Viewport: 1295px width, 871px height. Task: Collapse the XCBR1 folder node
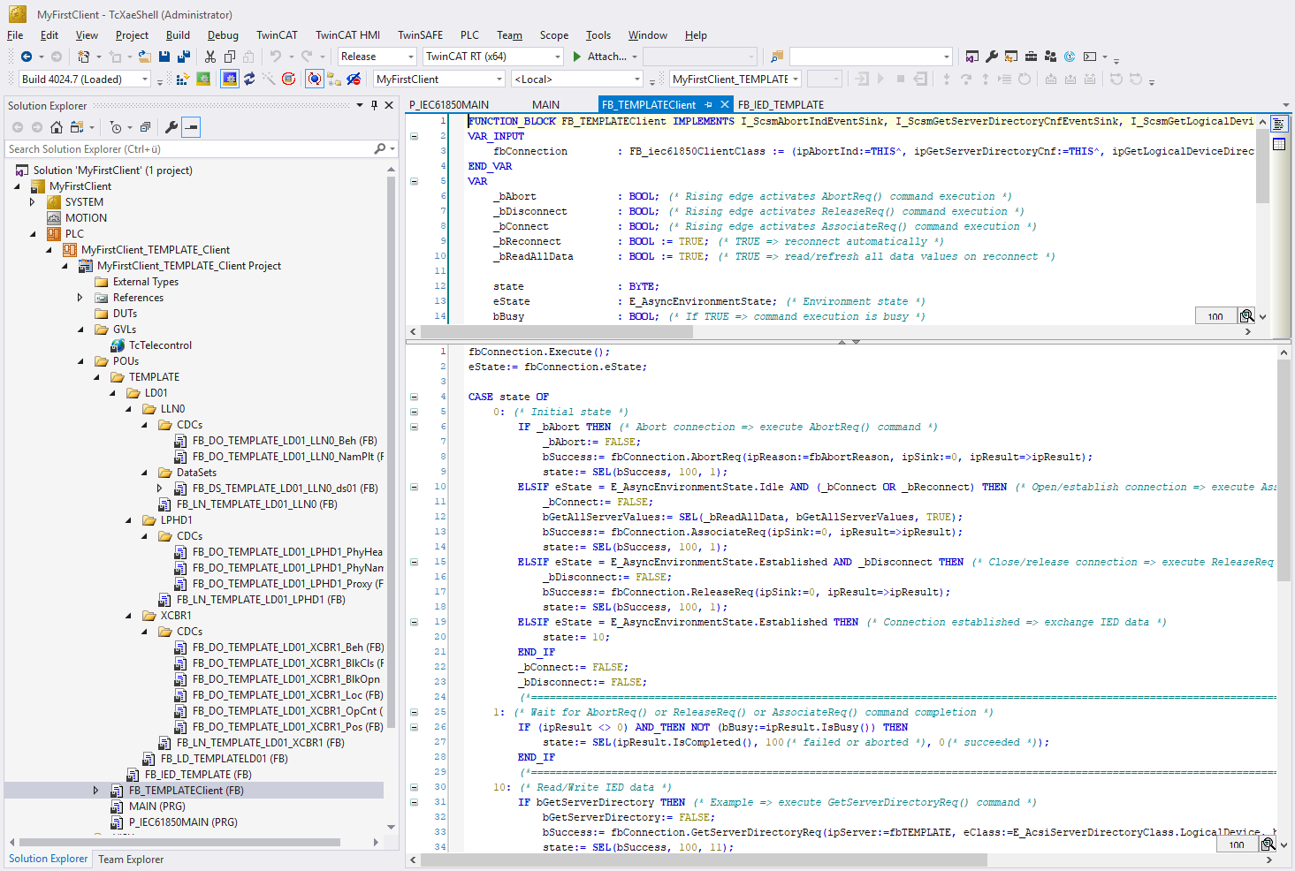128,616
